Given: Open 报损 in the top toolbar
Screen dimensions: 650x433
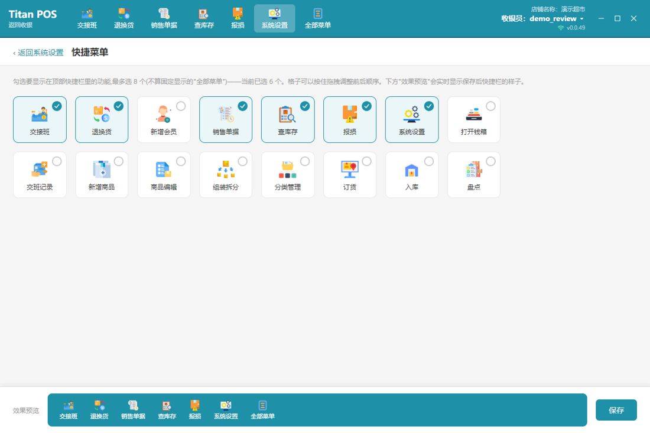Looking at the screenshot, I should coord(238,19).
